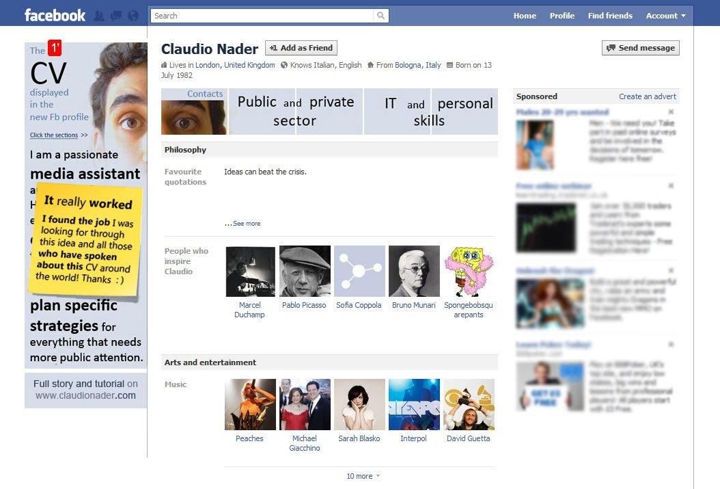Image resolution: width=720 pixels, height=489 pixels.
Task: Expand quotations with See more
Action: [246, 224]
